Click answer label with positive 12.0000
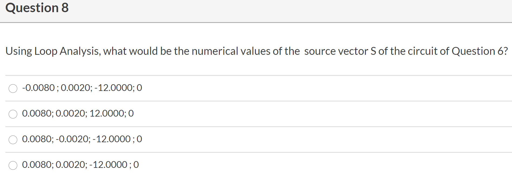 [x=78, y=113]
